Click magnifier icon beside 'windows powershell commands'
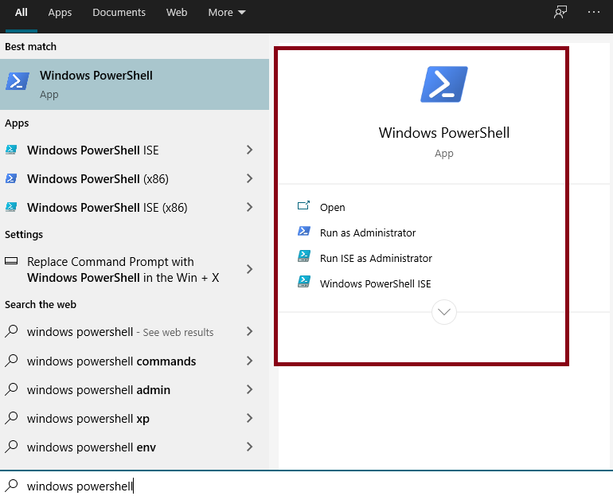613x496 pixels. pyautogui.click(x=11, y=361)
